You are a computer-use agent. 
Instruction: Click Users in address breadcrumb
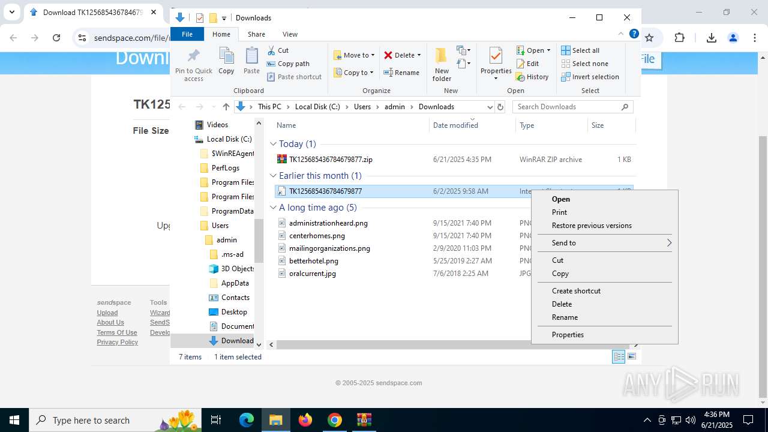pyautogui.click(x=362, y=107)
